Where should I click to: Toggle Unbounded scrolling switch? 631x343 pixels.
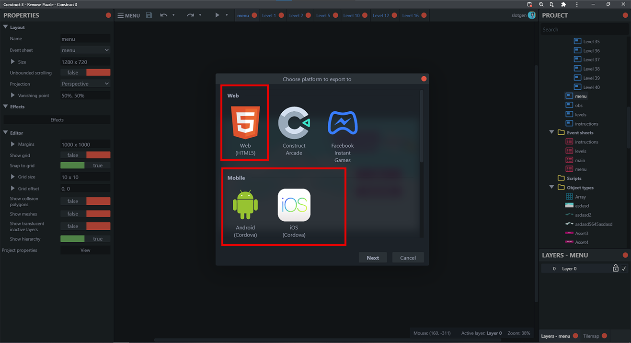click(85, 73)
